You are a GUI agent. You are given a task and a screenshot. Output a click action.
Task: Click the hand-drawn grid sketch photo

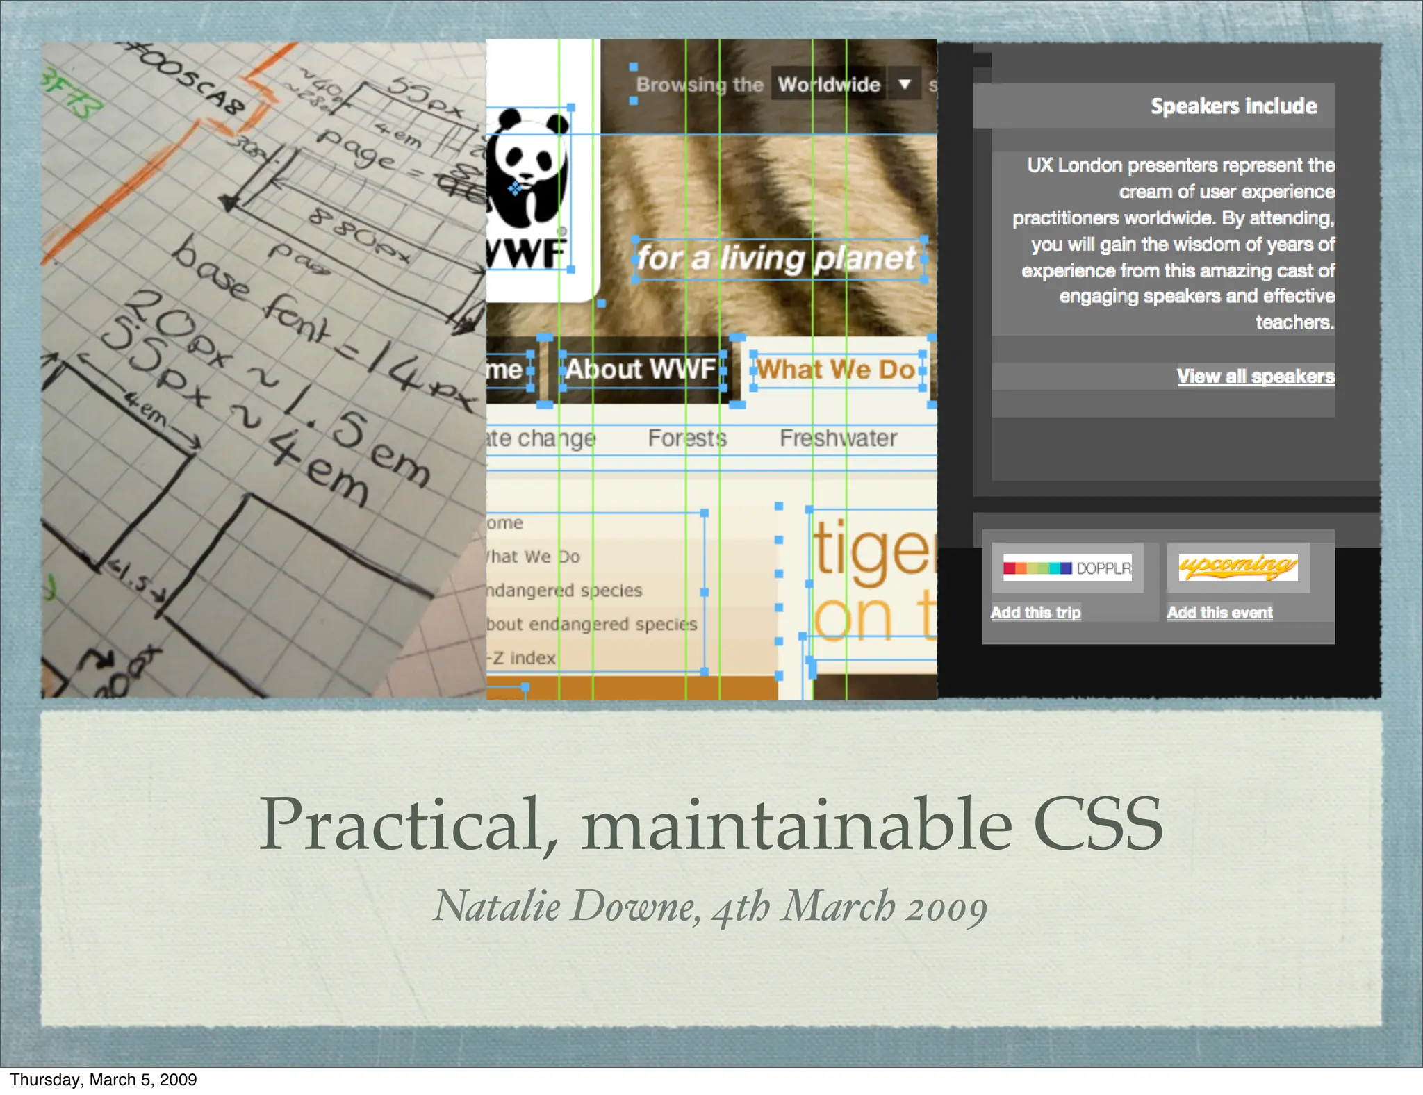point(264,368)
